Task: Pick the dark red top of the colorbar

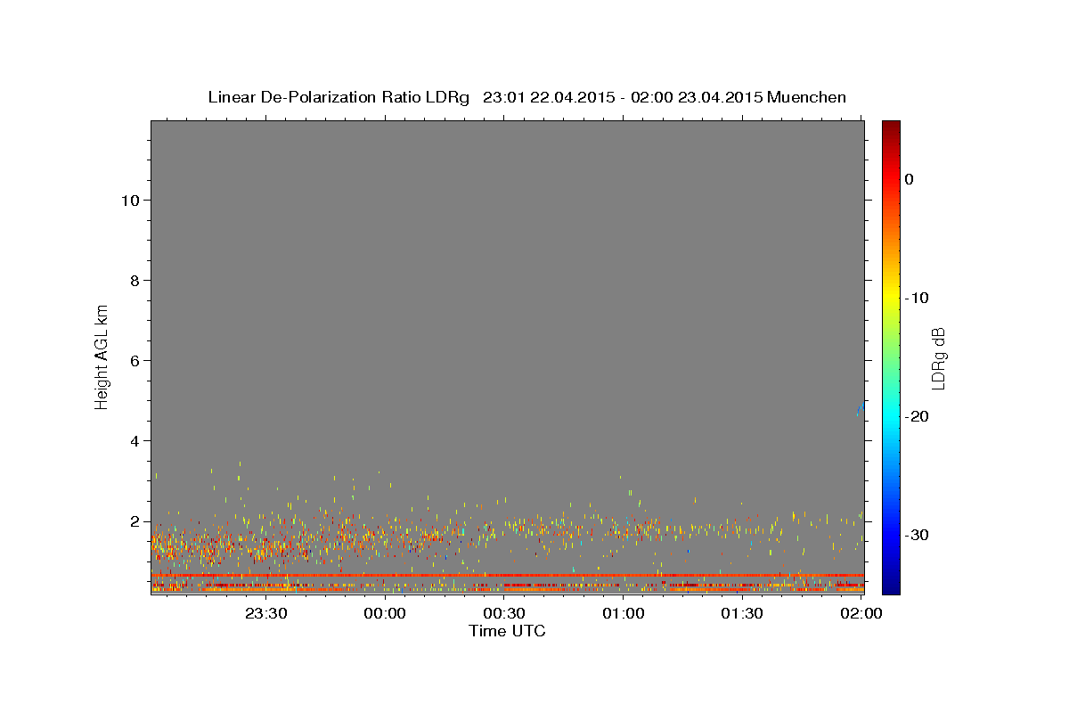Action: pos(891,129)
